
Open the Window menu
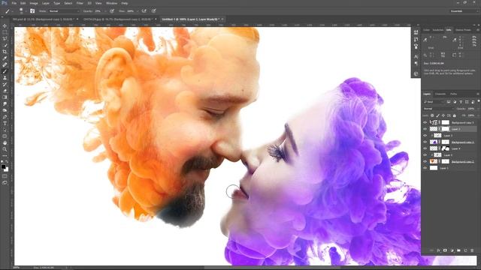112,3
